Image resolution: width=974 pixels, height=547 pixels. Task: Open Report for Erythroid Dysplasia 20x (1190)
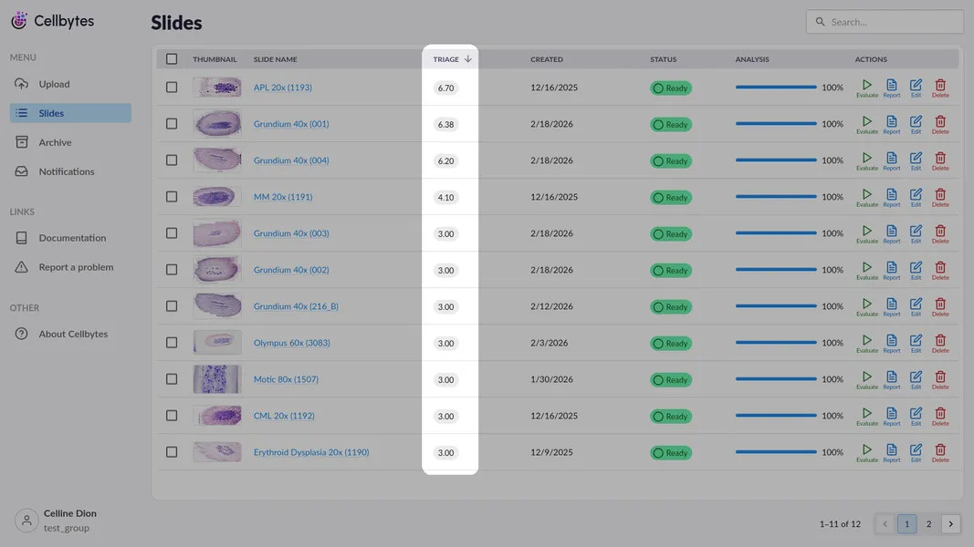[x=891, y=450]
